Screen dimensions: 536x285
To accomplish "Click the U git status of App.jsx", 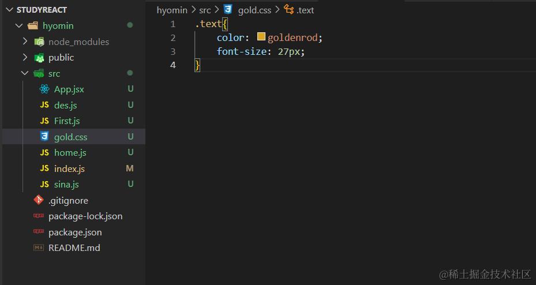I will (130, 89).
